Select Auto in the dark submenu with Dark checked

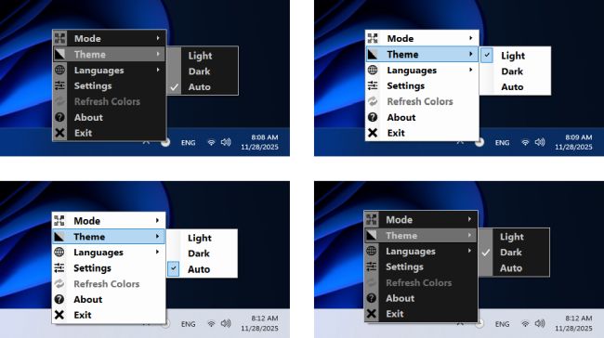point(511,268)
